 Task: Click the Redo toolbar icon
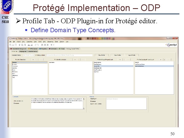click(38, 45)
